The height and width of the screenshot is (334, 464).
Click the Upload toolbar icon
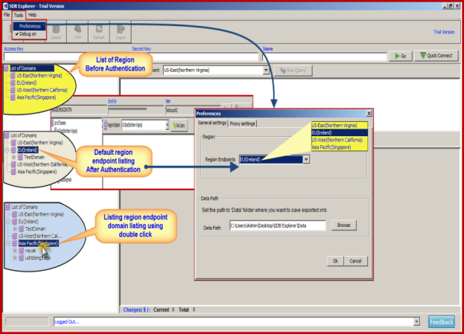(56, 32)
